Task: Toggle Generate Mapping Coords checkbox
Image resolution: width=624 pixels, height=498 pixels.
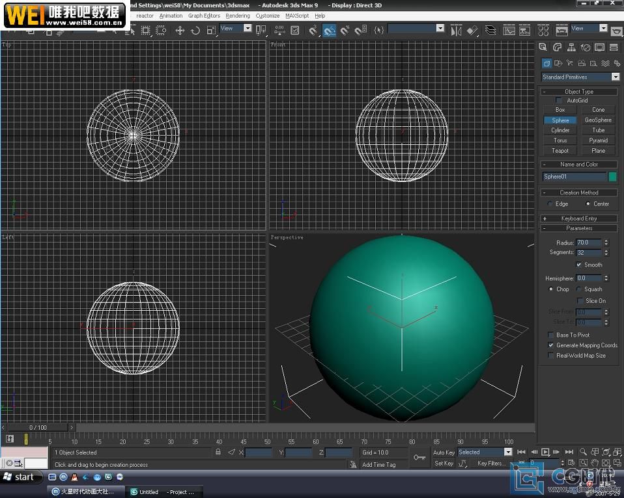Action: 551,345
